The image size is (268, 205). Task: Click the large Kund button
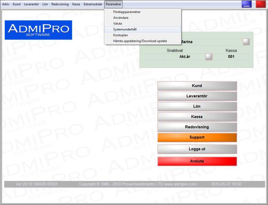click(197, 86)
